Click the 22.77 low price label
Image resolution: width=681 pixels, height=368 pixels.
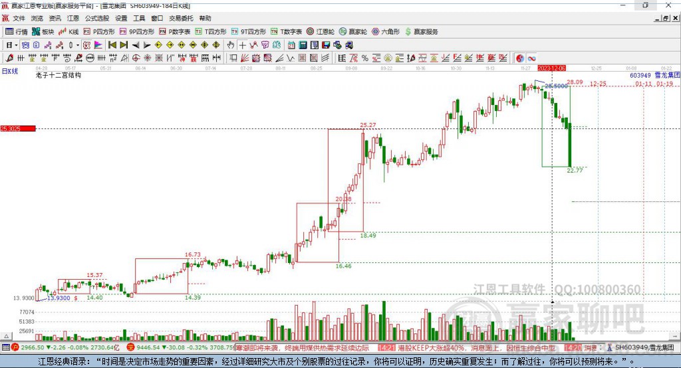[x=575, y=171]
